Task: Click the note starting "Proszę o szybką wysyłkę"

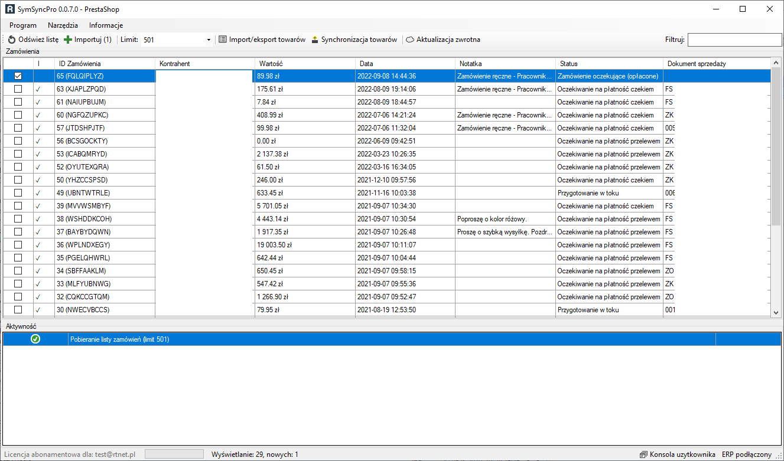Action: (x=505, y=232)
